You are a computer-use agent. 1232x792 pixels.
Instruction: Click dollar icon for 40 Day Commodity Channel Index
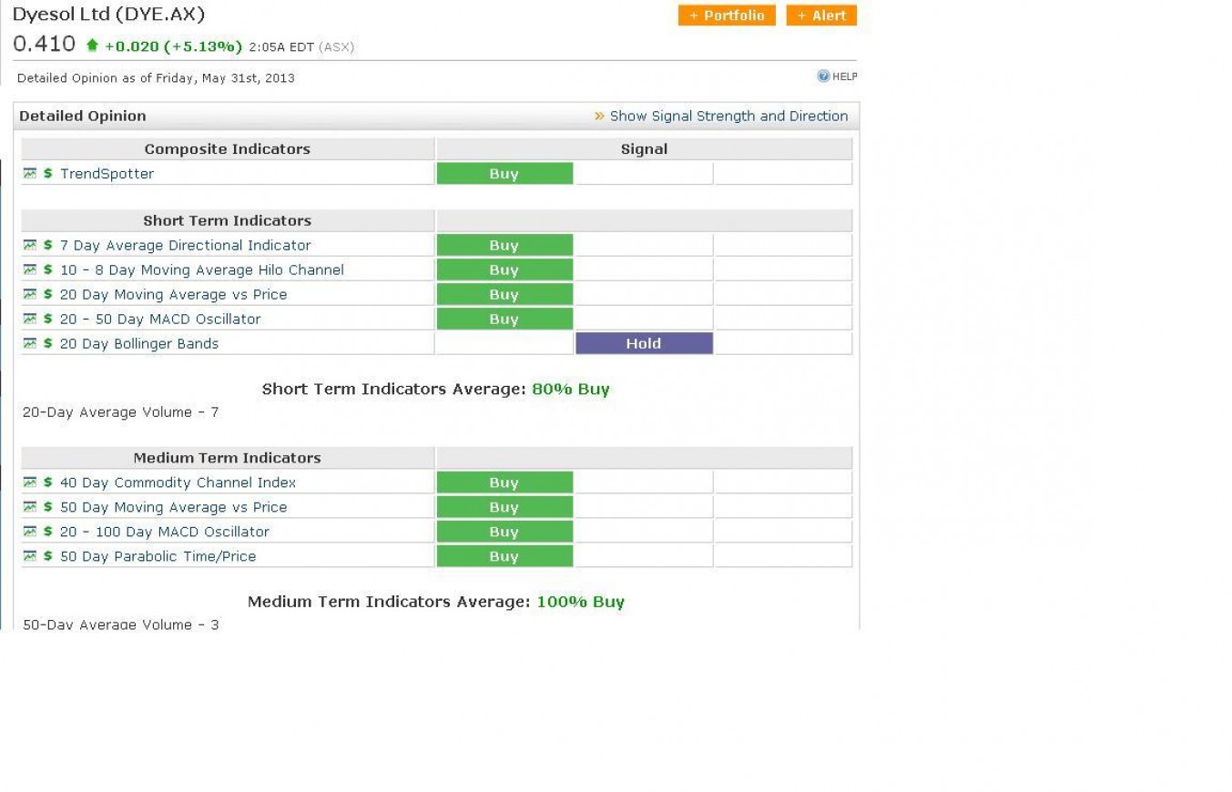coord(48,482)
